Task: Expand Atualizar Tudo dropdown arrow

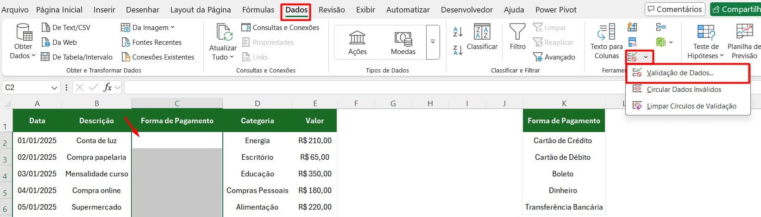Action: pyautogui.click(x=232, y=57)
